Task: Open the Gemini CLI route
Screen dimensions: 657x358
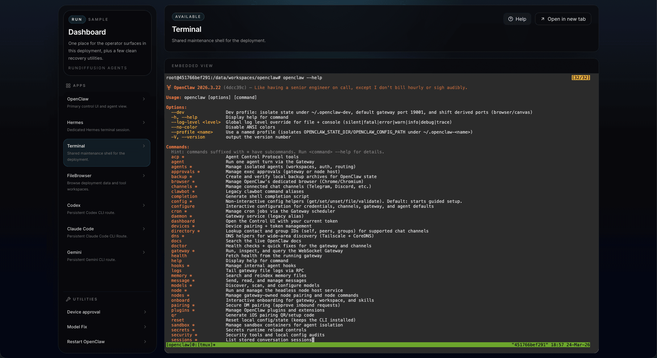Action: 107,256
